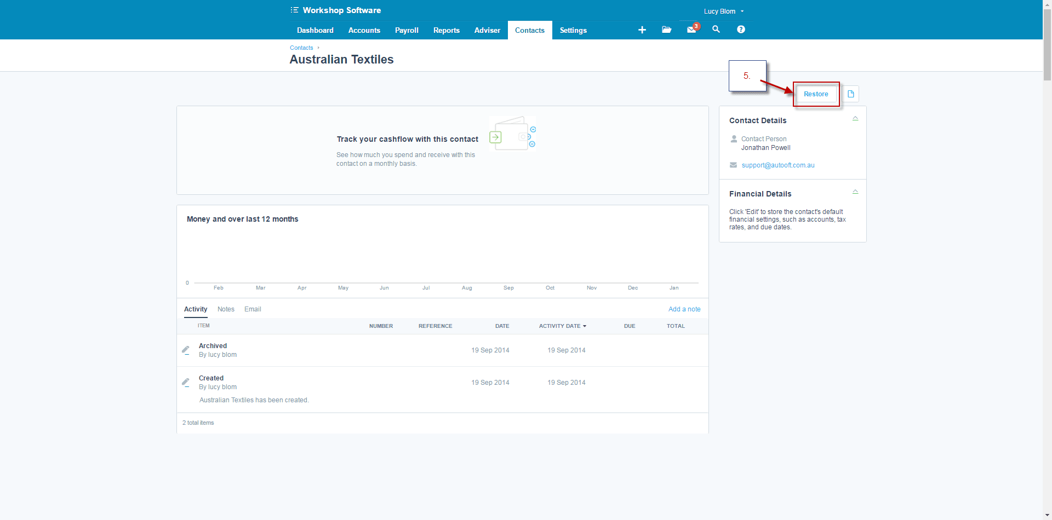Viewport: 1052px width, 520px height.
Task: Click the envelope icon beside support email
Action: (x=733, y=165)
